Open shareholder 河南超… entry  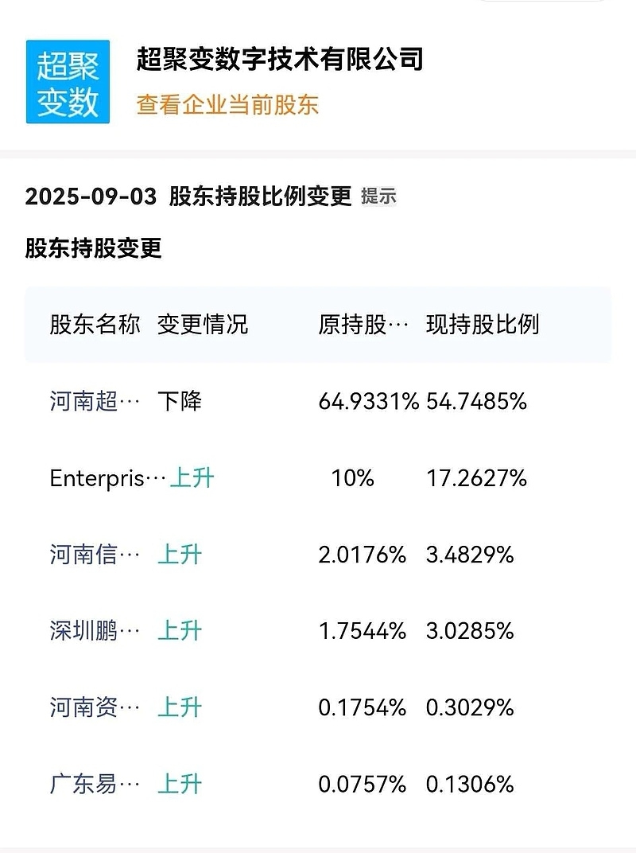[95, 402]
